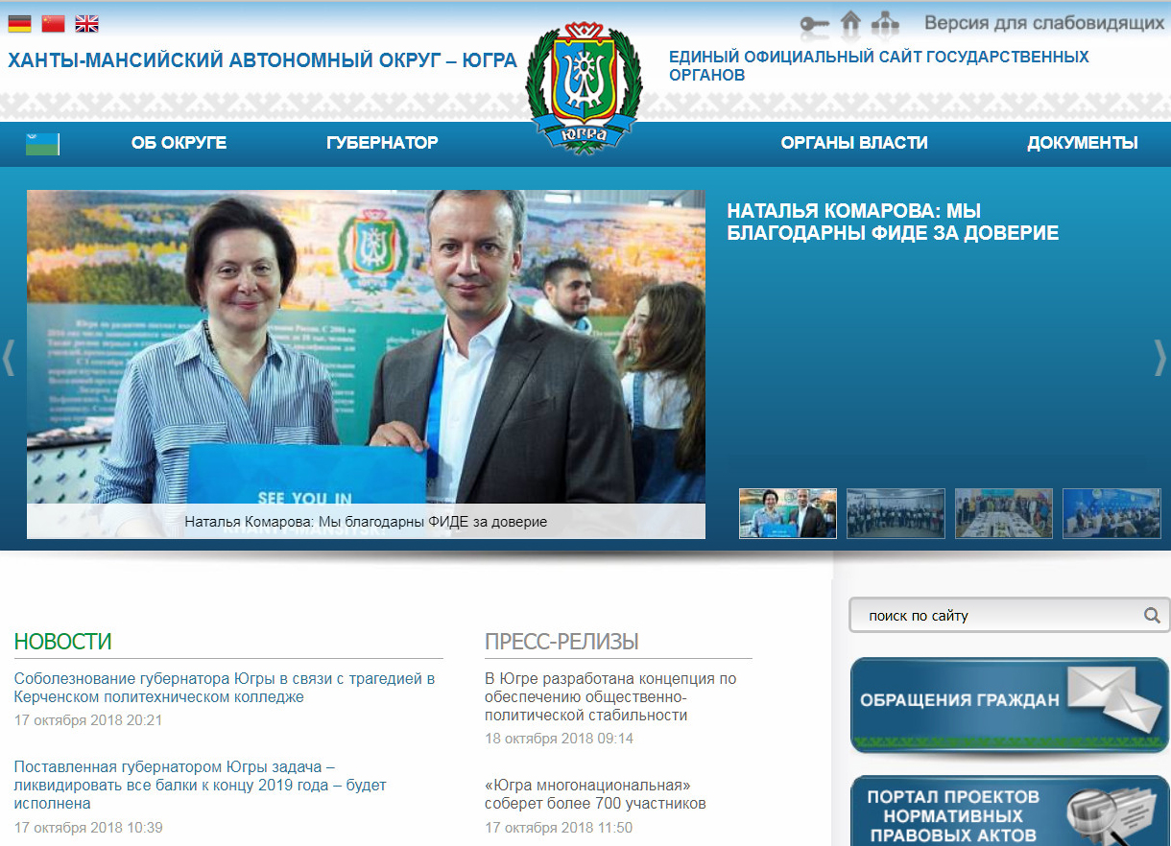The height and width of the screenshot is (846, 1171).
Task: Advance to the next slide arrow
Action: click(x=1159, y=358)
